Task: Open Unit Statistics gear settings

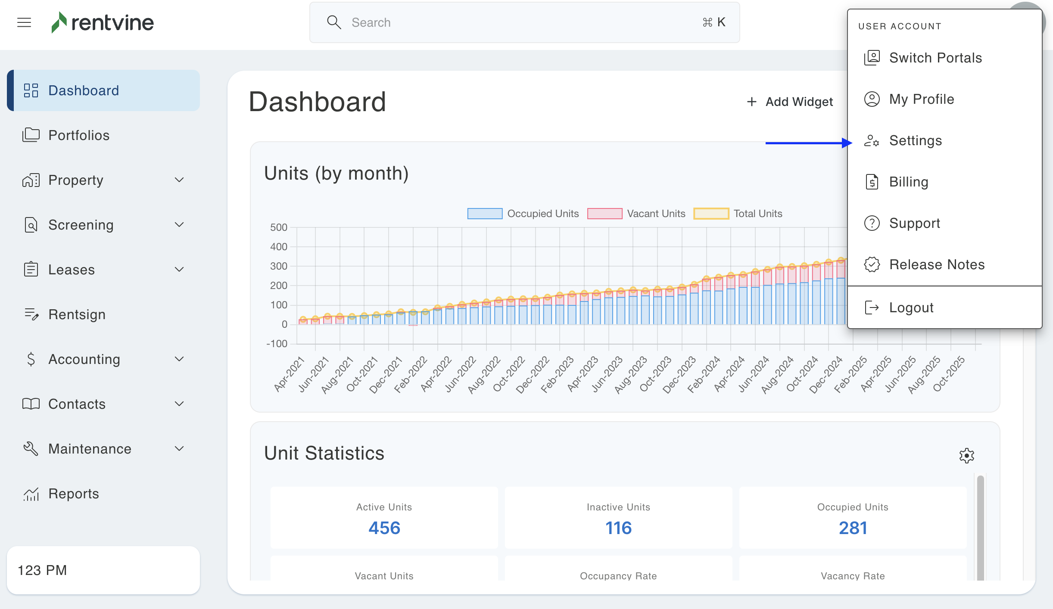Action: click(x=966, y=455)
